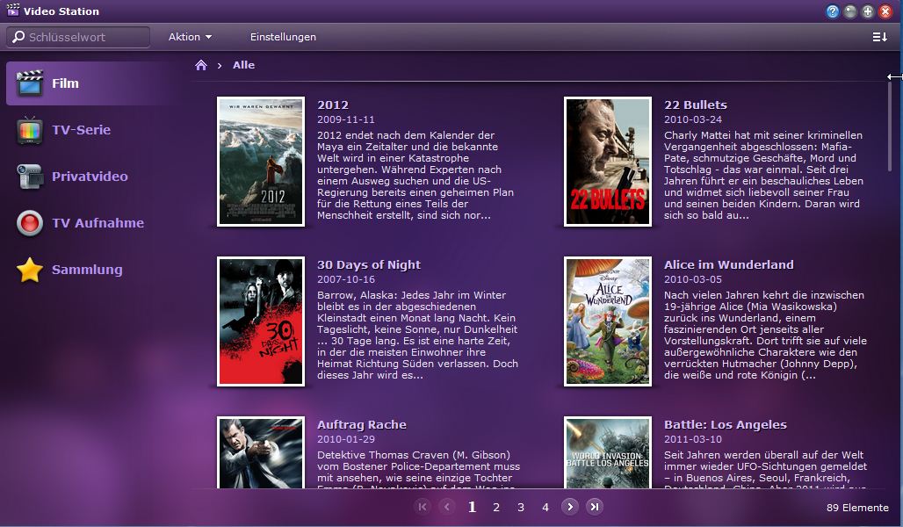Click the TV Aufnahme red record icon
903x527 pixels.
pos(29,223)
